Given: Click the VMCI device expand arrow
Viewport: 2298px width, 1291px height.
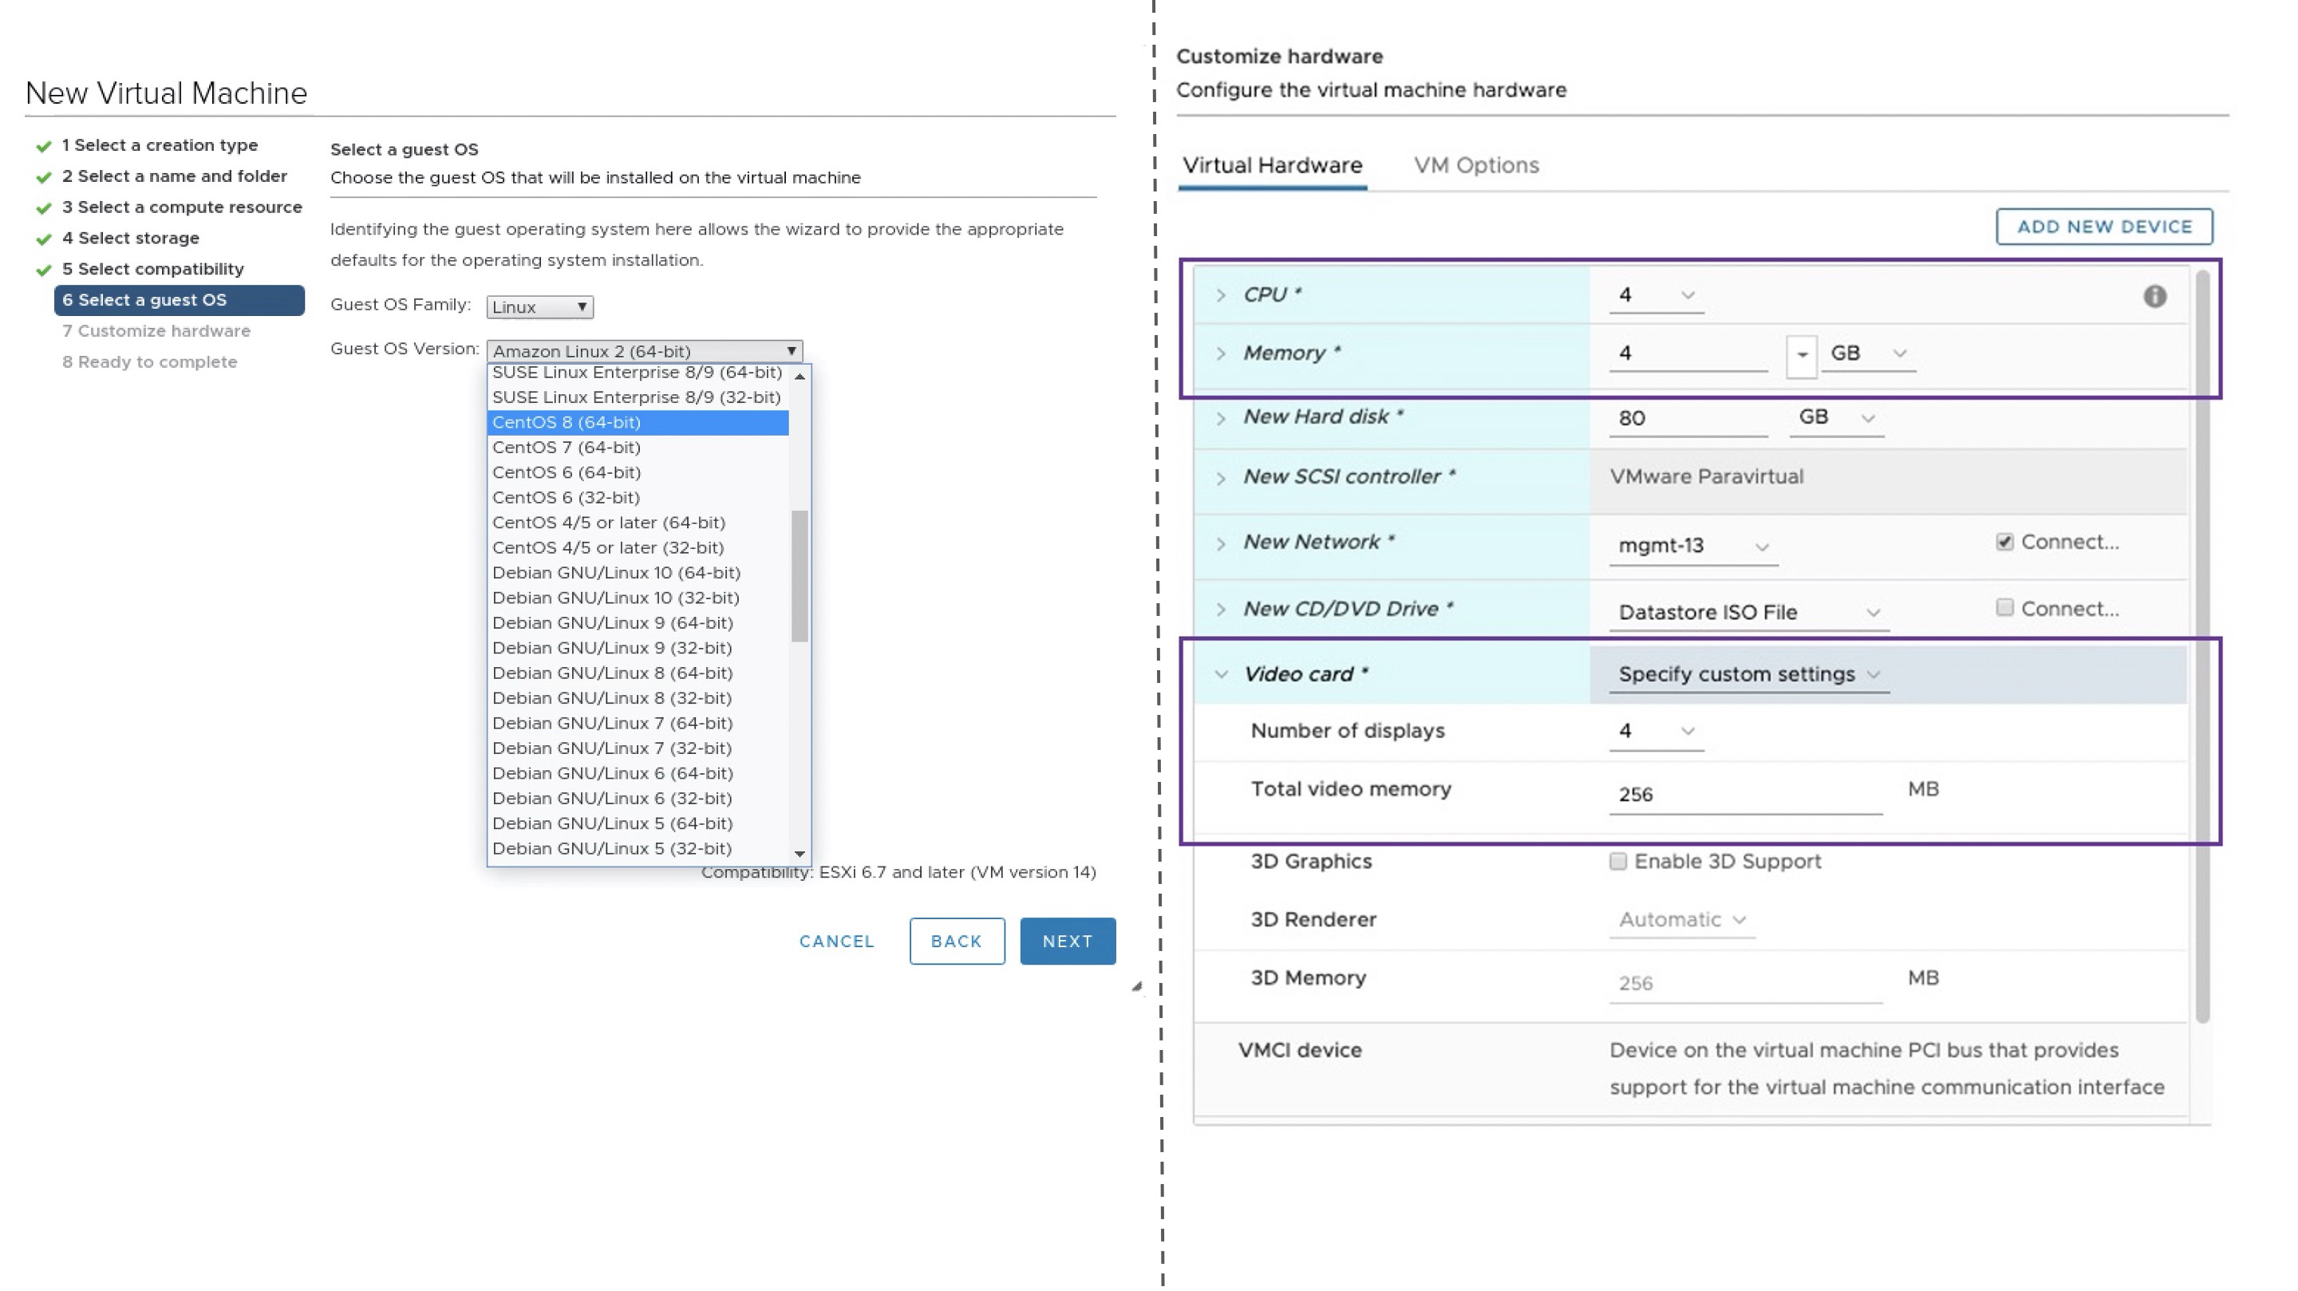Looking at the screenshot, I should tap(1222, 1049).
